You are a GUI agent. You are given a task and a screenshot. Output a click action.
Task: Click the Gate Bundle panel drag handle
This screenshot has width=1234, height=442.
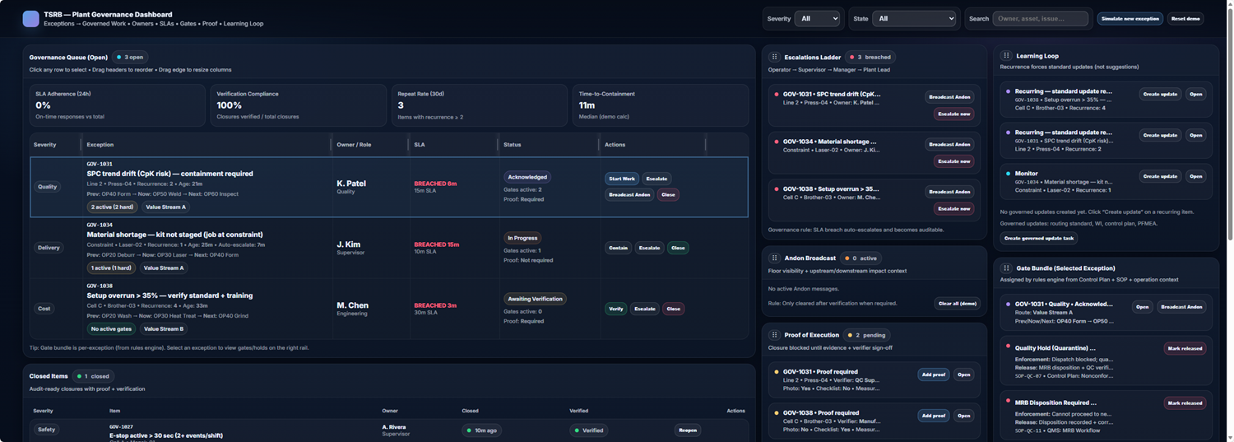click(1006, 268)
